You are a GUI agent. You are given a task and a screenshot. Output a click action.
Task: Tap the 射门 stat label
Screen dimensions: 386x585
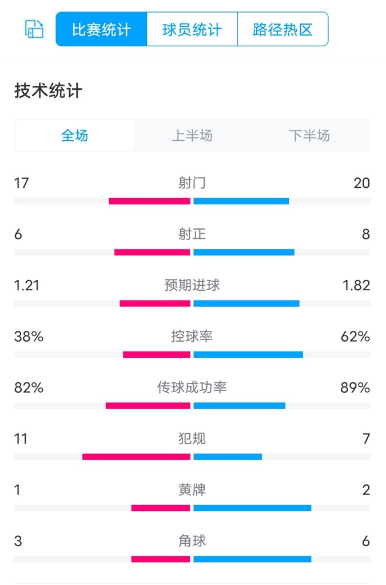[x=192, y=183]
